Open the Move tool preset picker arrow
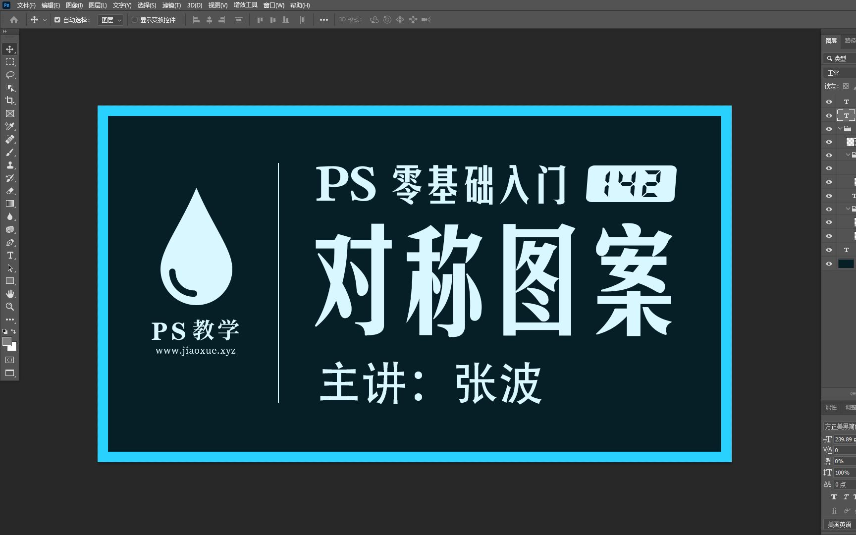 click(45, 20)
